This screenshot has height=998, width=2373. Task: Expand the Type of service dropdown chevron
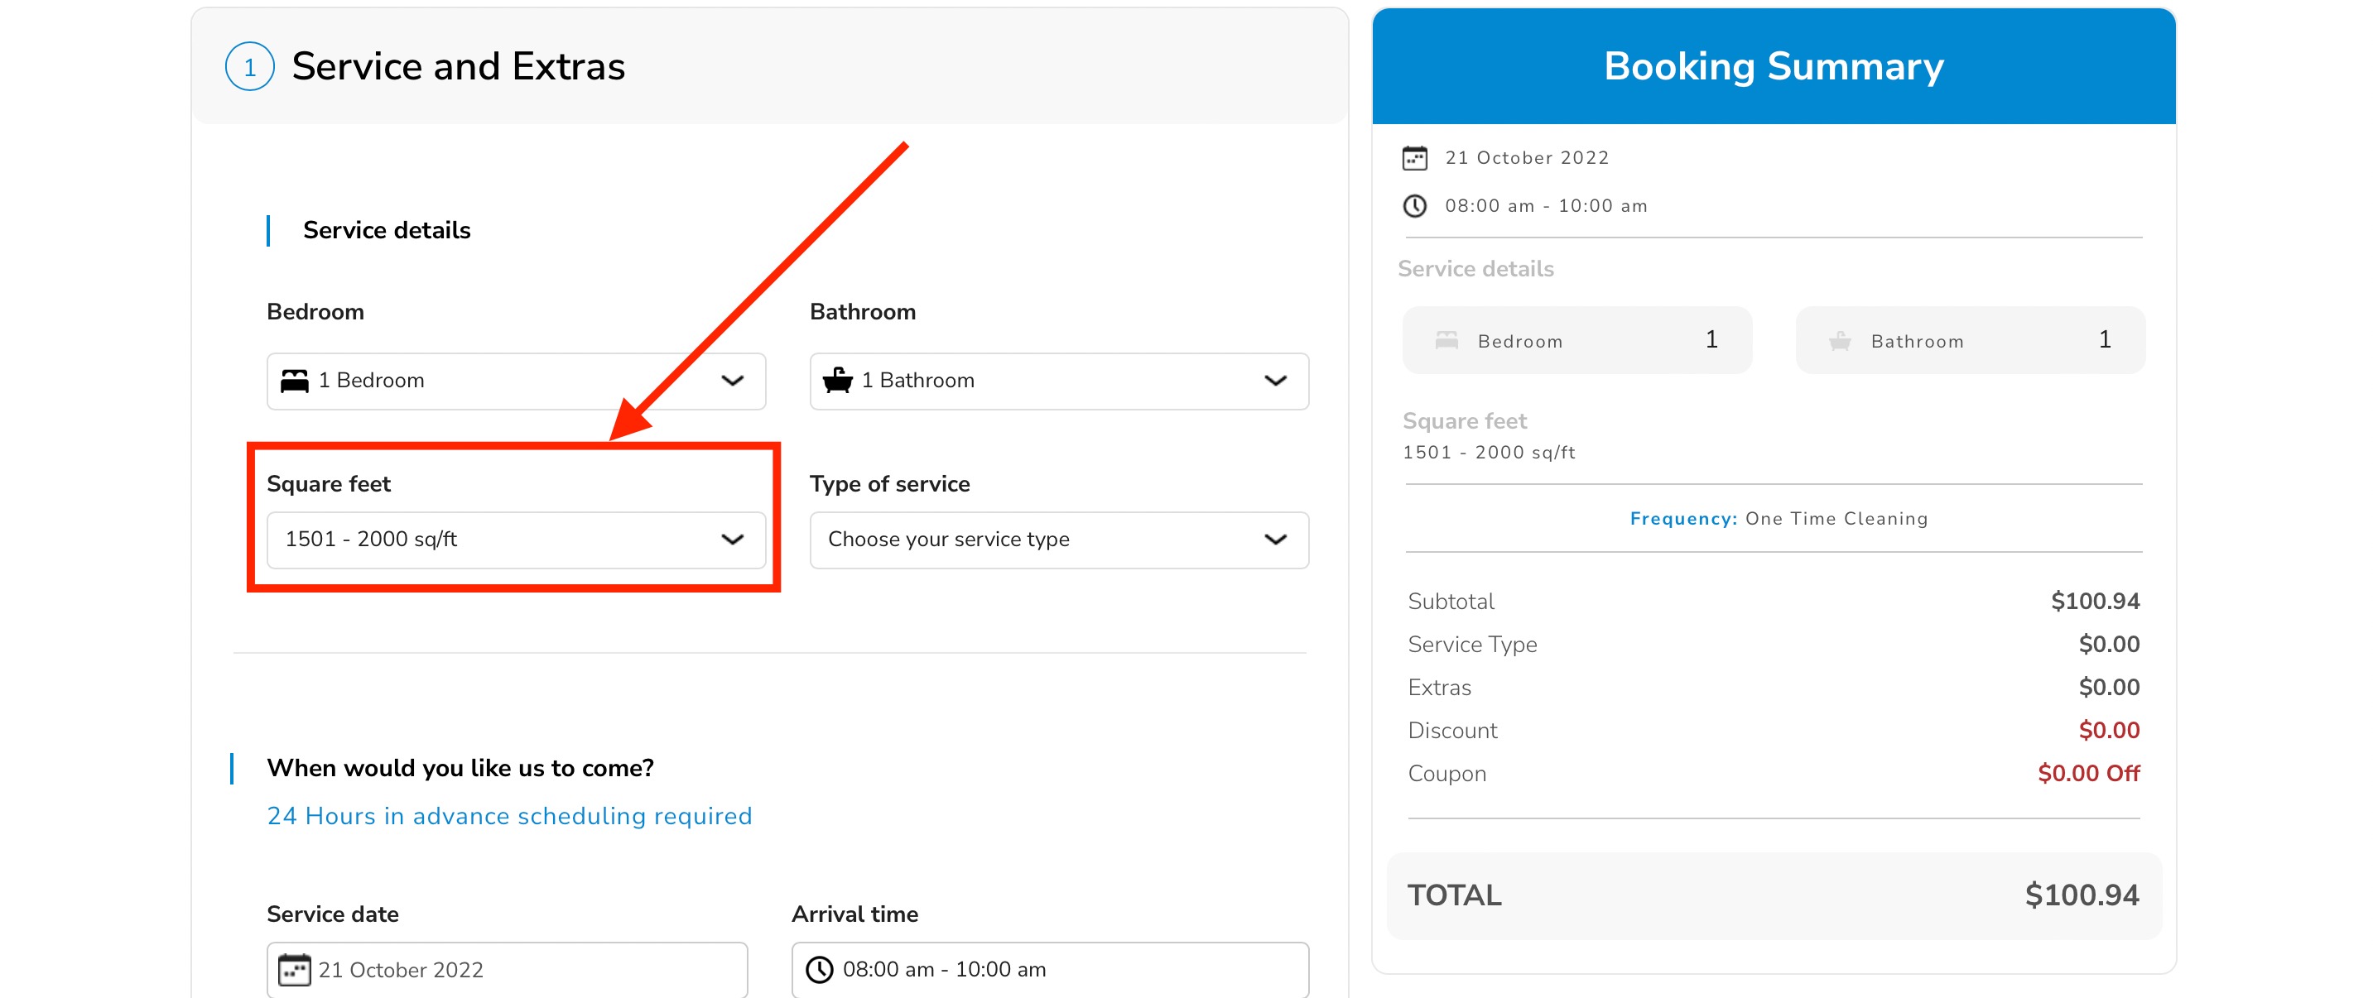coord(1275,540)
